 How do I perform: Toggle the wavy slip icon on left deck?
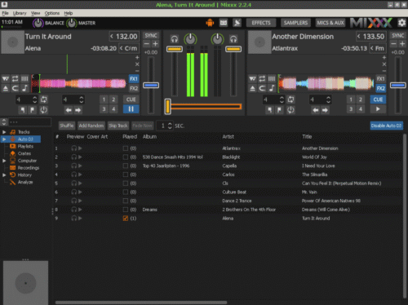click(6, 79)
